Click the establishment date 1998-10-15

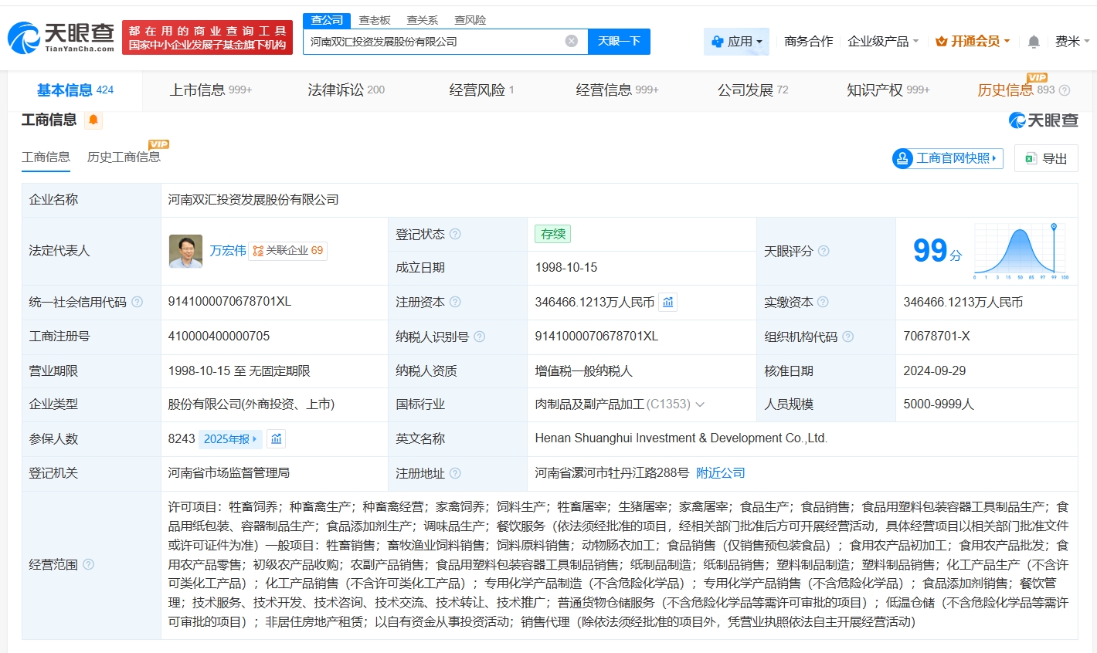[566, 268]
